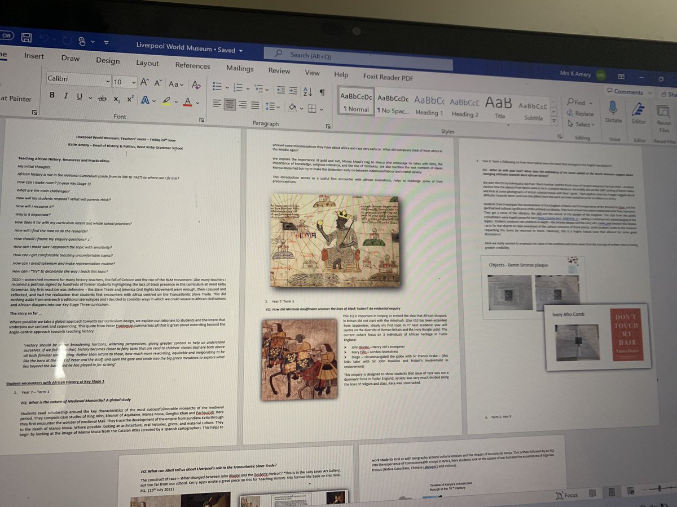Click the Bullets list icon
Viewport: 677px width, 507px height.
click(x=217, y=87)
